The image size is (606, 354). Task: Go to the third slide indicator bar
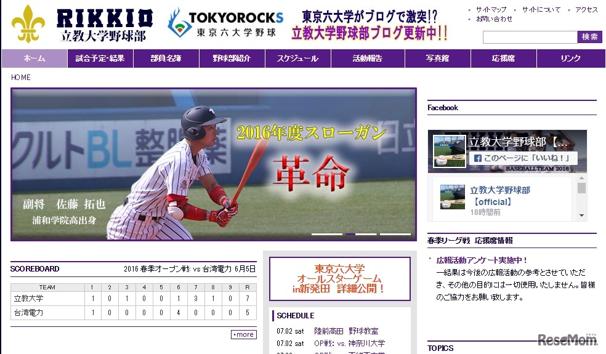395,234
